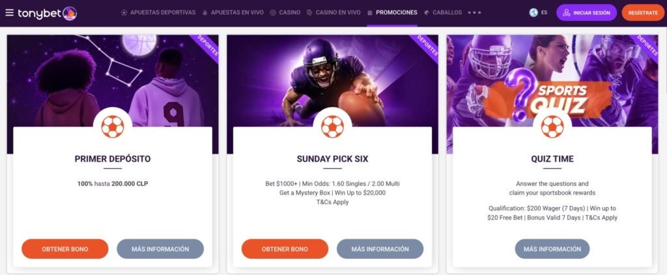667x275 pixels.
Task: Click the Iniciar Sesión button
Action: point(587,13)
